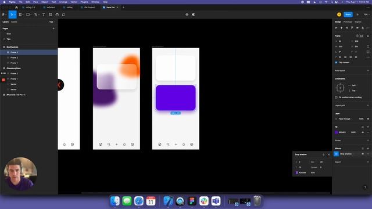Add Auto layout with plus
Image resolution: width=372 pixels, height=209 pixels.
(368, 71)
